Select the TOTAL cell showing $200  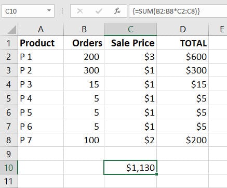(x=183, y=140)
